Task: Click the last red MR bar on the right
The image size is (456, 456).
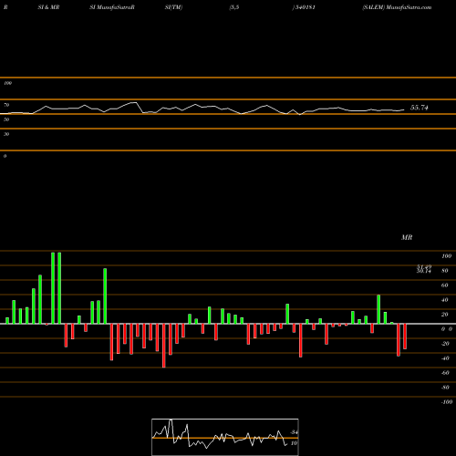Action: tap(405, 337)
